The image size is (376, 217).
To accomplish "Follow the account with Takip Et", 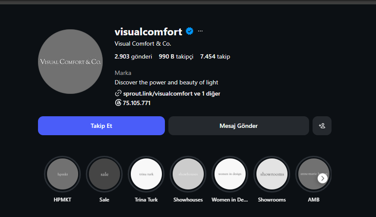I will coord(101,126).
